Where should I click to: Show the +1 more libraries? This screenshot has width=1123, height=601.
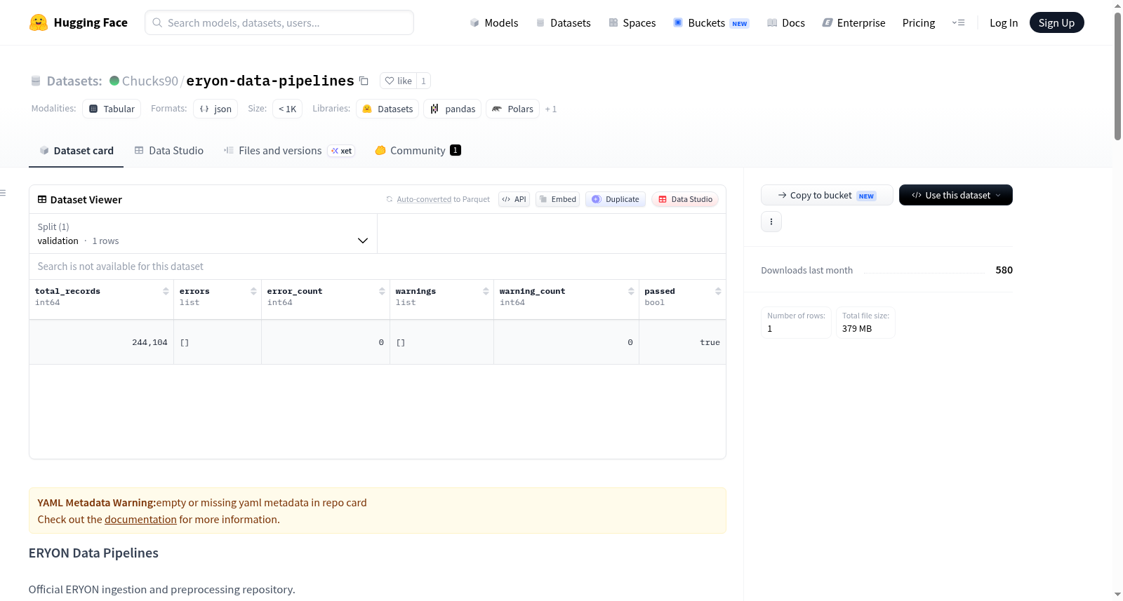coord(551,109)
